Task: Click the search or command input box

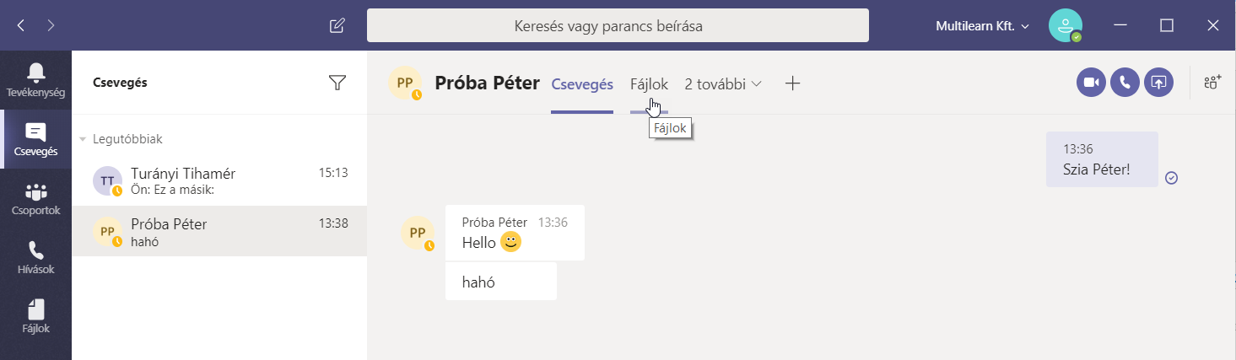Action: 617,25
